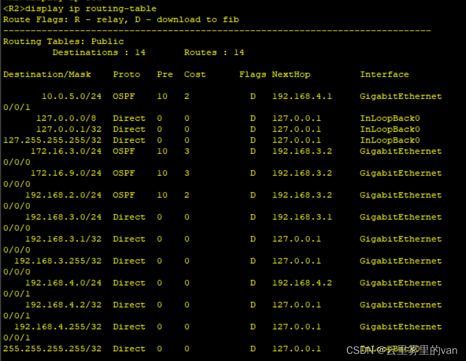Select destination 172.16.9.0/24
Screen dimensions: 466x361
(x=66, y=173)
